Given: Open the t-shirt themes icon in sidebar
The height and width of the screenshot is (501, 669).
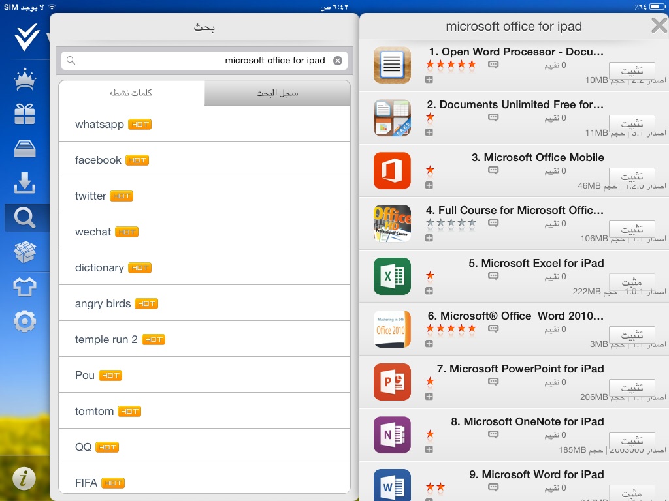Looking at the screenshot, I should click(25, 287).
